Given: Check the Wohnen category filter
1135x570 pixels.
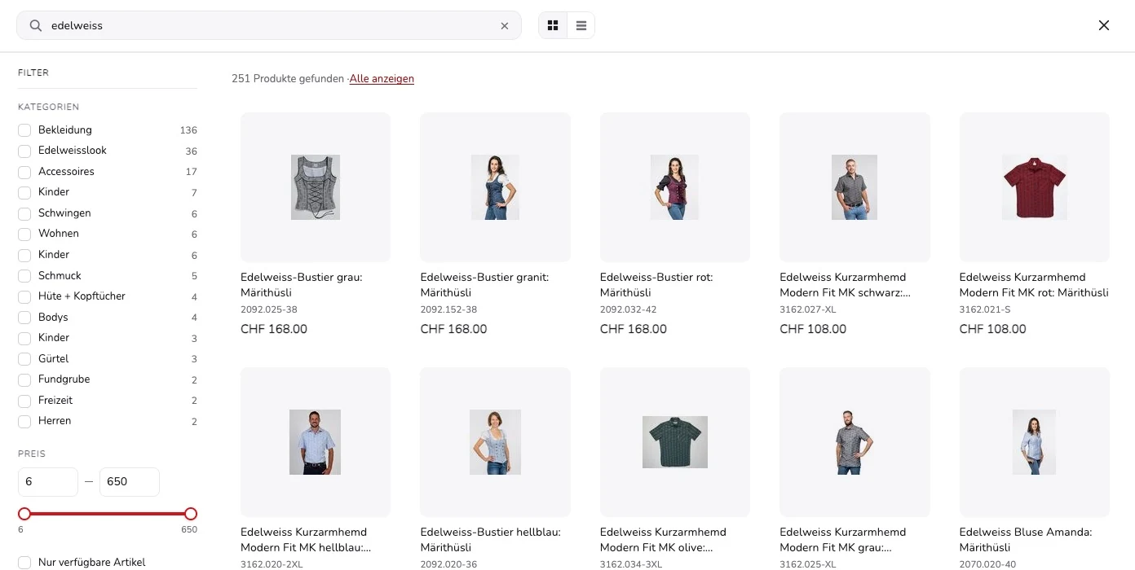Looking at the screenshot, I should point(24,234).
